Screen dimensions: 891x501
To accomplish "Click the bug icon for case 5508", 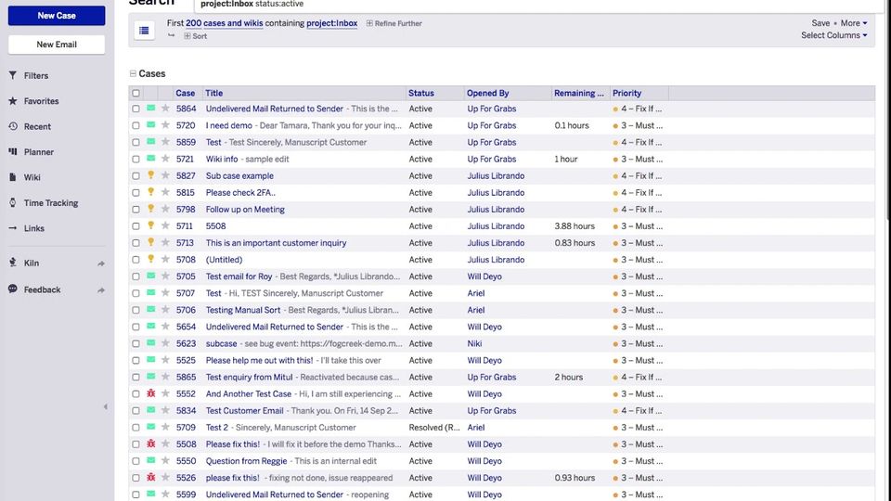I will pos(150,443).
